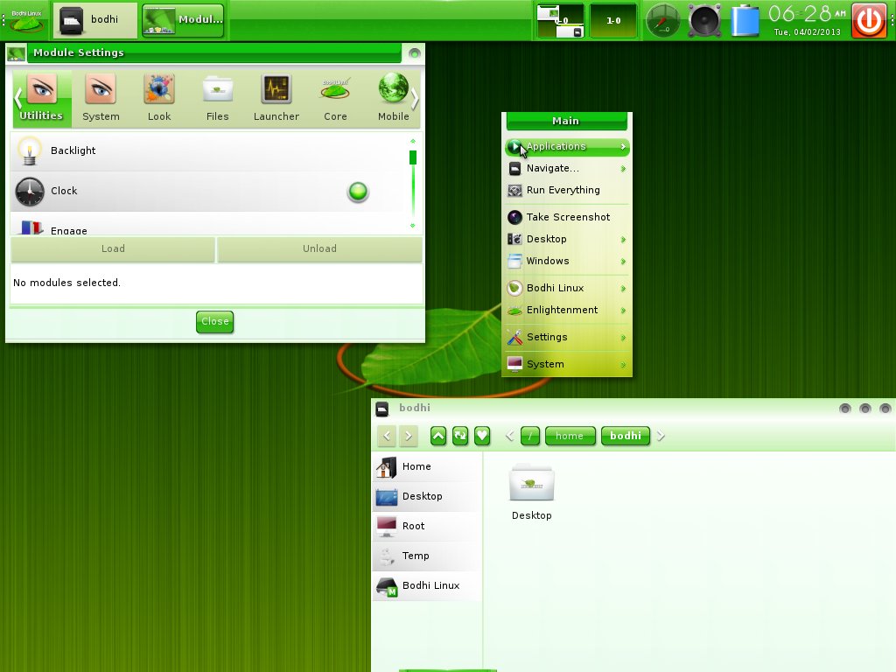Click the bodhi window title icon
Screen dimensions: 896x672
[x=382, y=409]
